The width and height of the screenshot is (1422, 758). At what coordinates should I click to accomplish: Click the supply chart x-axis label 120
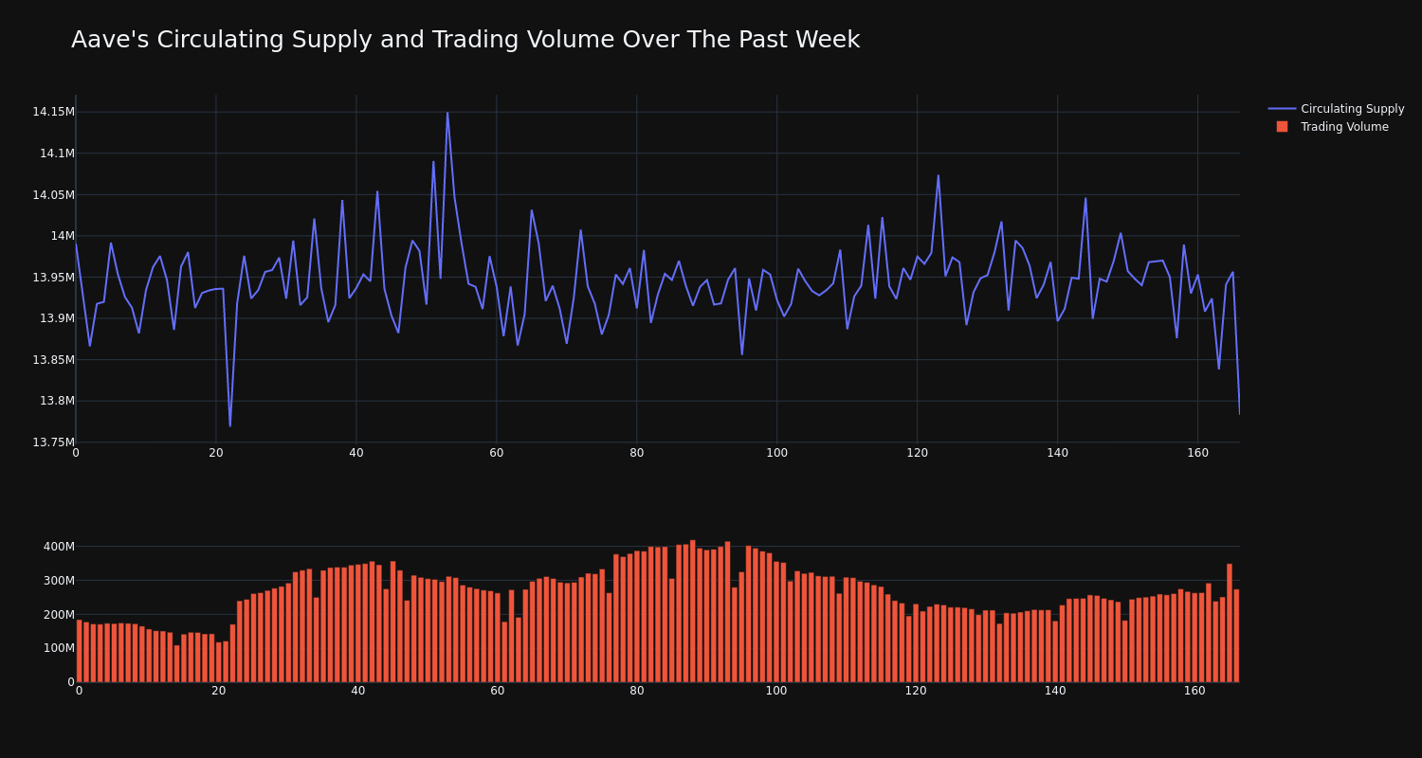click(918, 453)
